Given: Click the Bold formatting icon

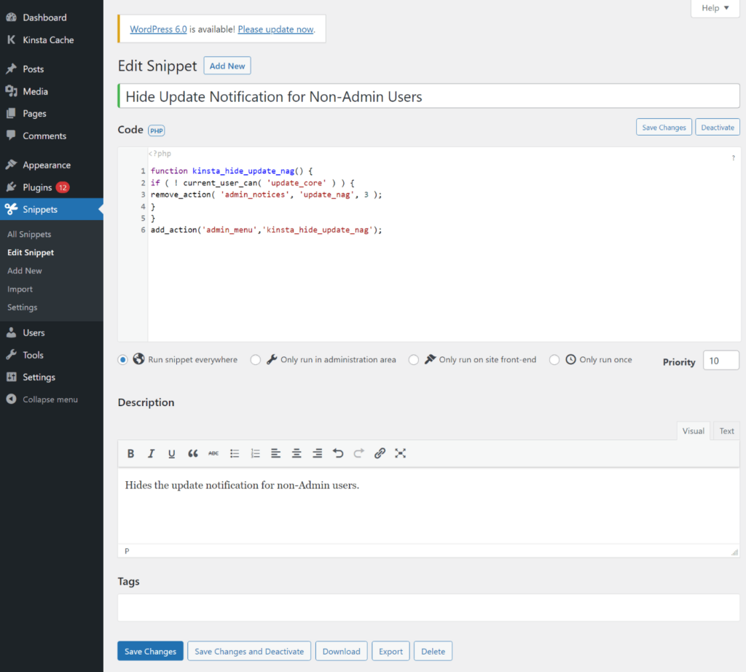Looking at the screenshot, I should (131, 453).
